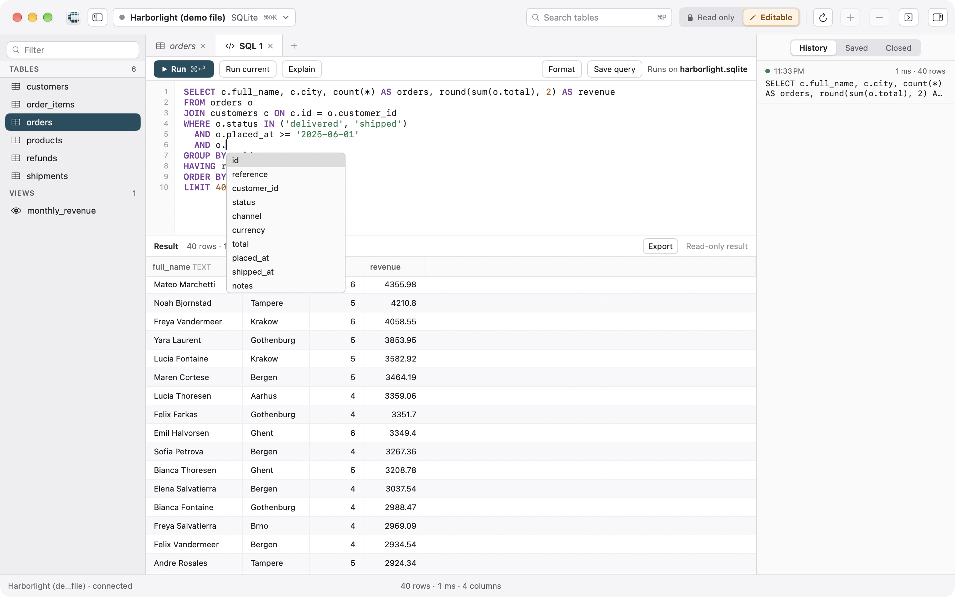Switch to the orders tab
This screenshot has width=955, height=597.
[x=181, y=46]
